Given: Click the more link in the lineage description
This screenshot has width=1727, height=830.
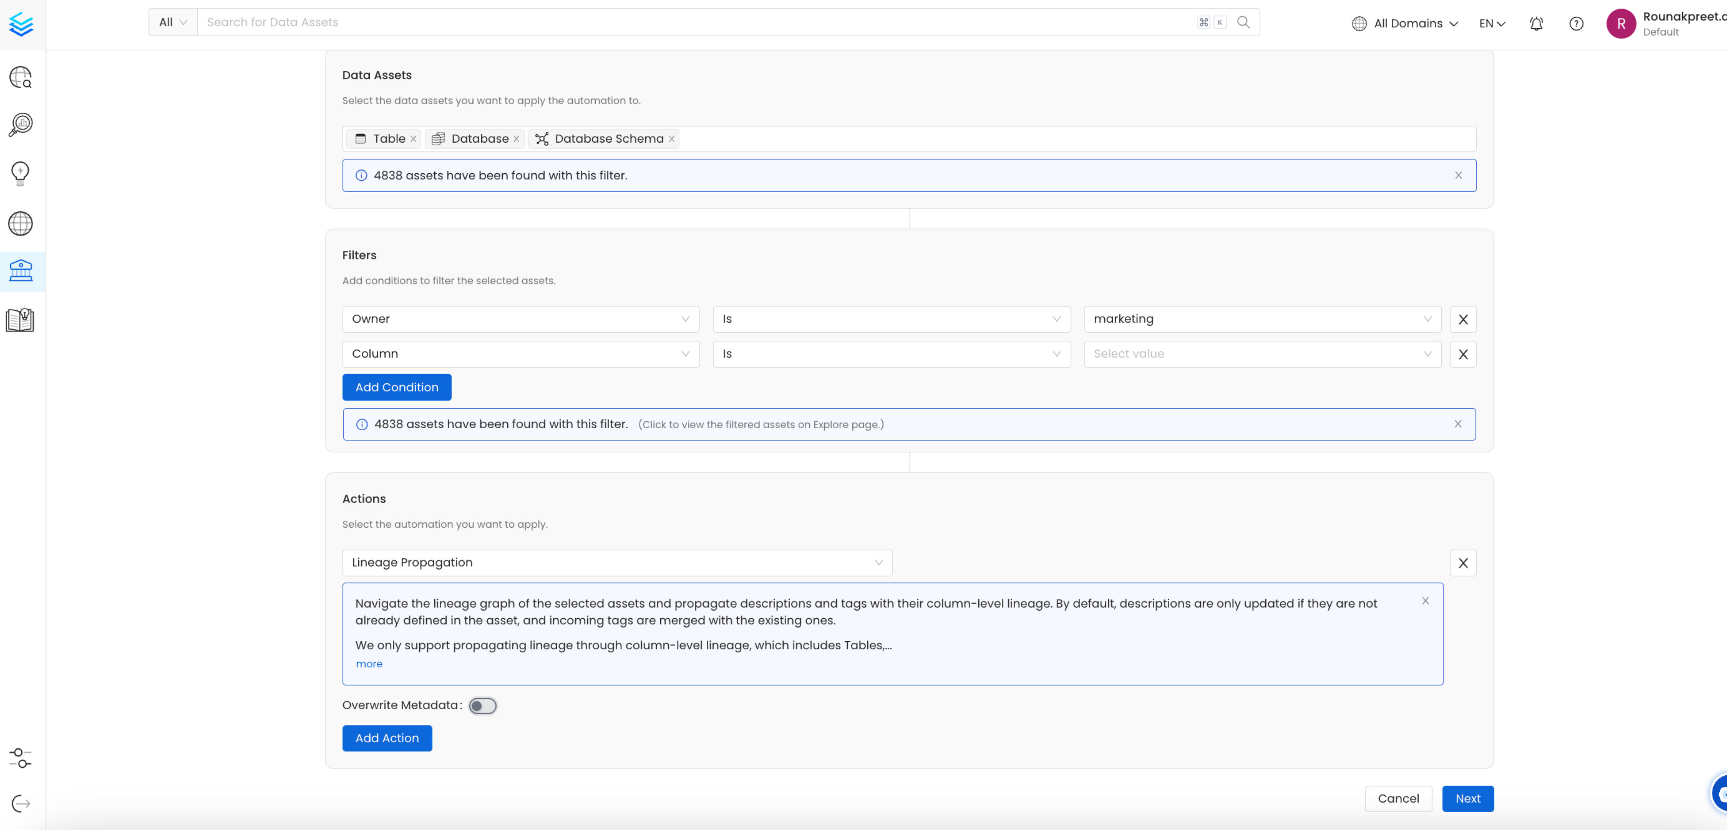Looking at the screenshot, I should coord(369,664).
